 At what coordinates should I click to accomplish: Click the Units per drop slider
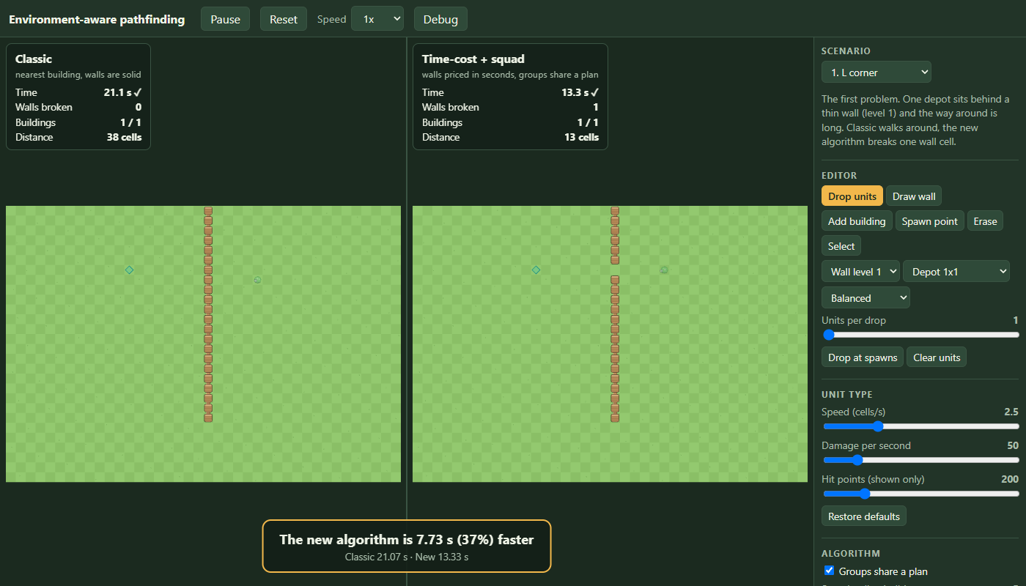(x=920, y=335)
